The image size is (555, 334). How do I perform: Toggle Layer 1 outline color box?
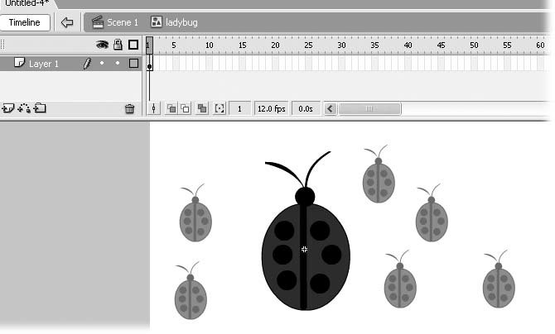(133, 64)
